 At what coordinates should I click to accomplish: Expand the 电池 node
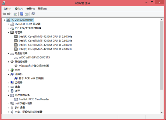click(x=8, y=70)
